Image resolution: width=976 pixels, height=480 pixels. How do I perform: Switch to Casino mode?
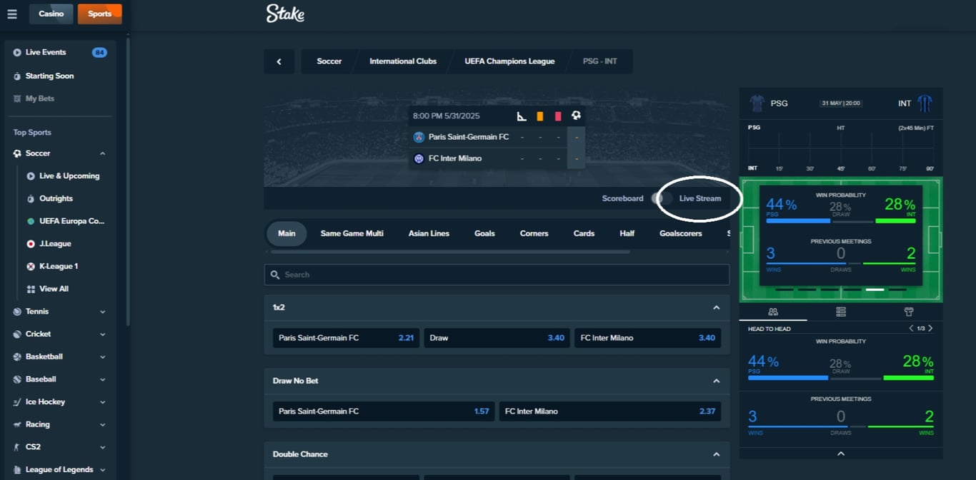pos(51,13)
